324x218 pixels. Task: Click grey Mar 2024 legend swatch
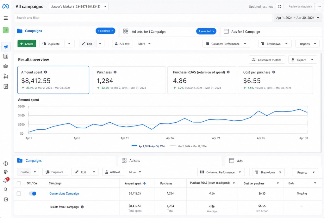click(173, 146)
